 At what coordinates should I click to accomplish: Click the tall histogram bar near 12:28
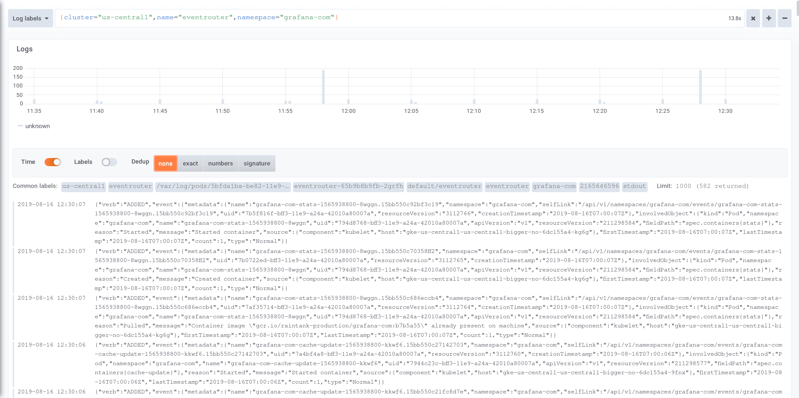pyautogui.click(x=700, y=87)
